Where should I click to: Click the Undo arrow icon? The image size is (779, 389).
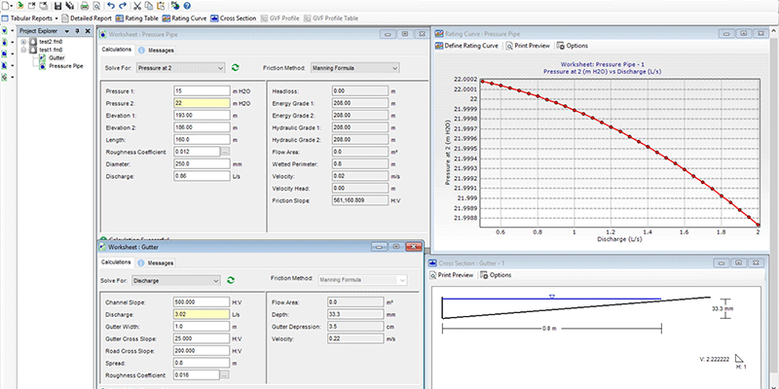click(111, 6)
